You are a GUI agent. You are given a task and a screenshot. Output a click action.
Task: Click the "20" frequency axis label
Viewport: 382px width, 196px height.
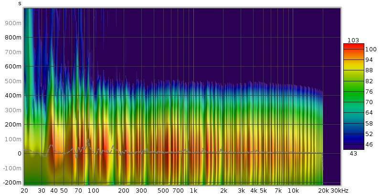coord(24,191)
